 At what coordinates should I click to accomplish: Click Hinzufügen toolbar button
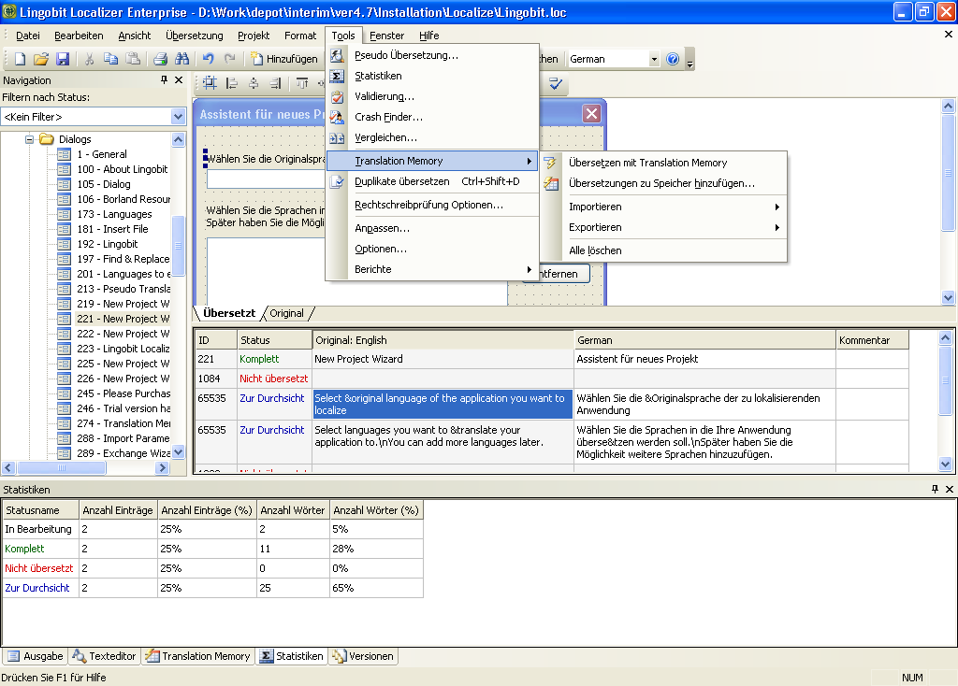pos(284,59)
